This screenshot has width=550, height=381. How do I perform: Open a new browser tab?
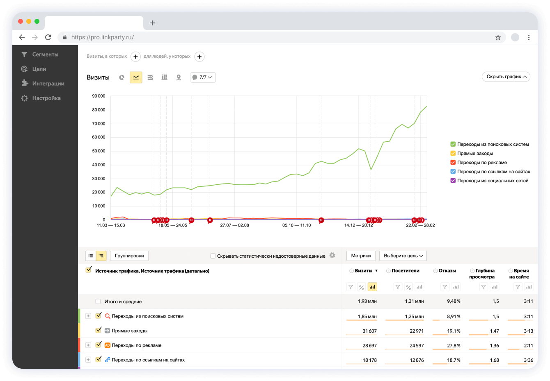[x=152, y=23]
